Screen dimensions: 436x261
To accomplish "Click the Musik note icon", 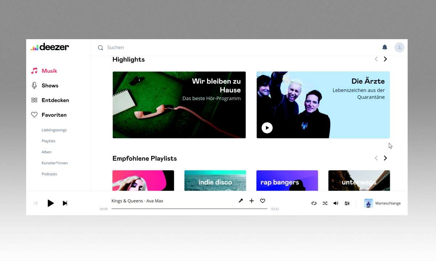I will point(34,71).
